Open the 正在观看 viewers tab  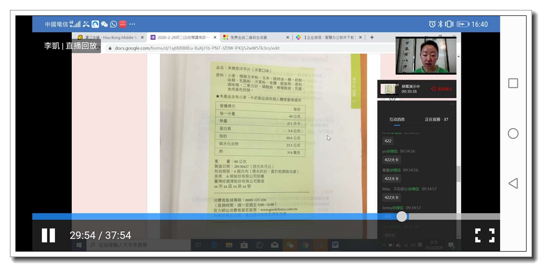click(x=436, y=119)
